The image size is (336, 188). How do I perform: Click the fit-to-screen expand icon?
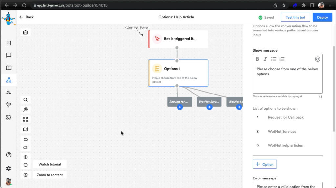tap(26, 119)
